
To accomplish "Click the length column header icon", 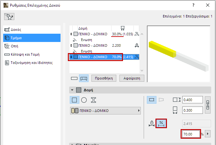I will pos(122,28).
